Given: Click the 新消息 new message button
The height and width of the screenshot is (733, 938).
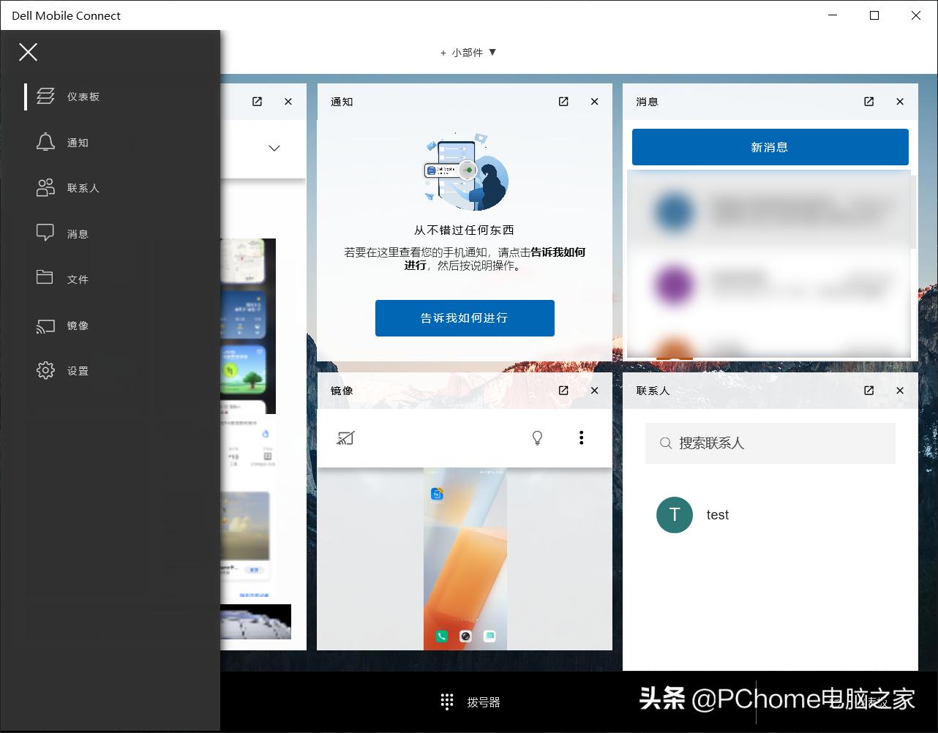Looking at the screenshot, I should (x=770, y=146).
